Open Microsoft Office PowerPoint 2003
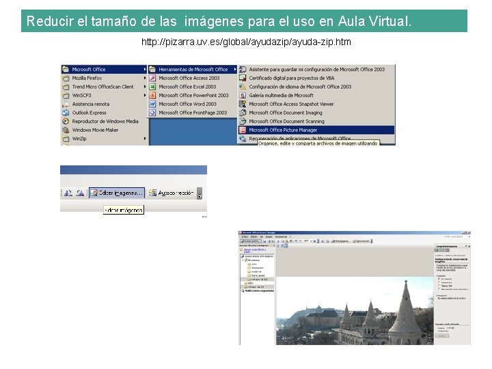The height and width of the screenshot is (369, 492). (x=192, y=96)
